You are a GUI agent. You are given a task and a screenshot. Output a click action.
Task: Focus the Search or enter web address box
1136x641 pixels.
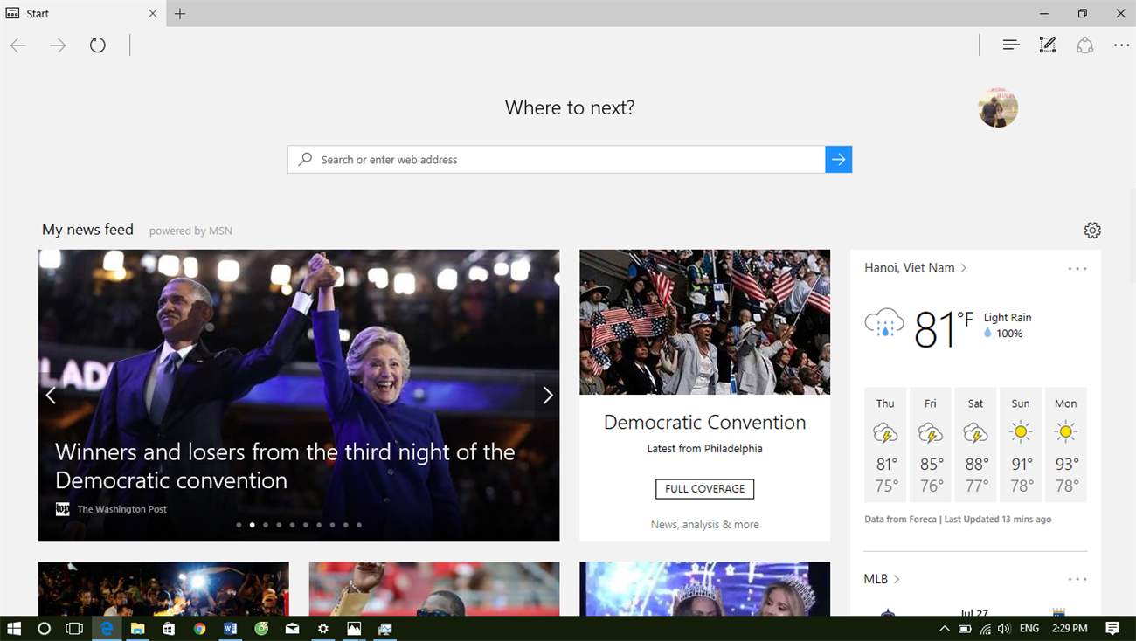556,160
